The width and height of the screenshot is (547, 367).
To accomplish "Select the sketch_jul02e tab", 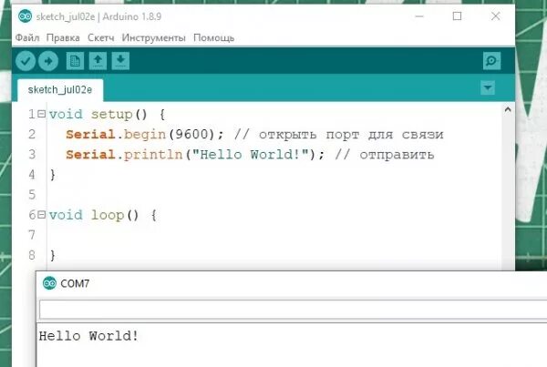I will coord(60,90).
